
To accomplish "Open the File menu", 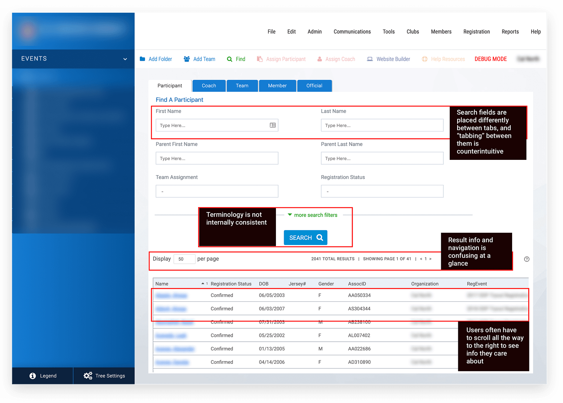I will [271, 32].
